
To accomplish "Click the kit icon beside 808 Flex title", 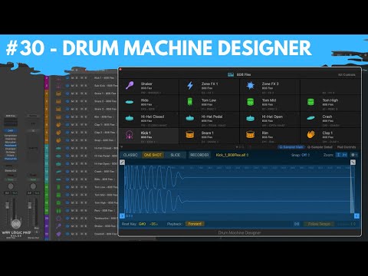I will pyautogui.click(x=231, y=74).
